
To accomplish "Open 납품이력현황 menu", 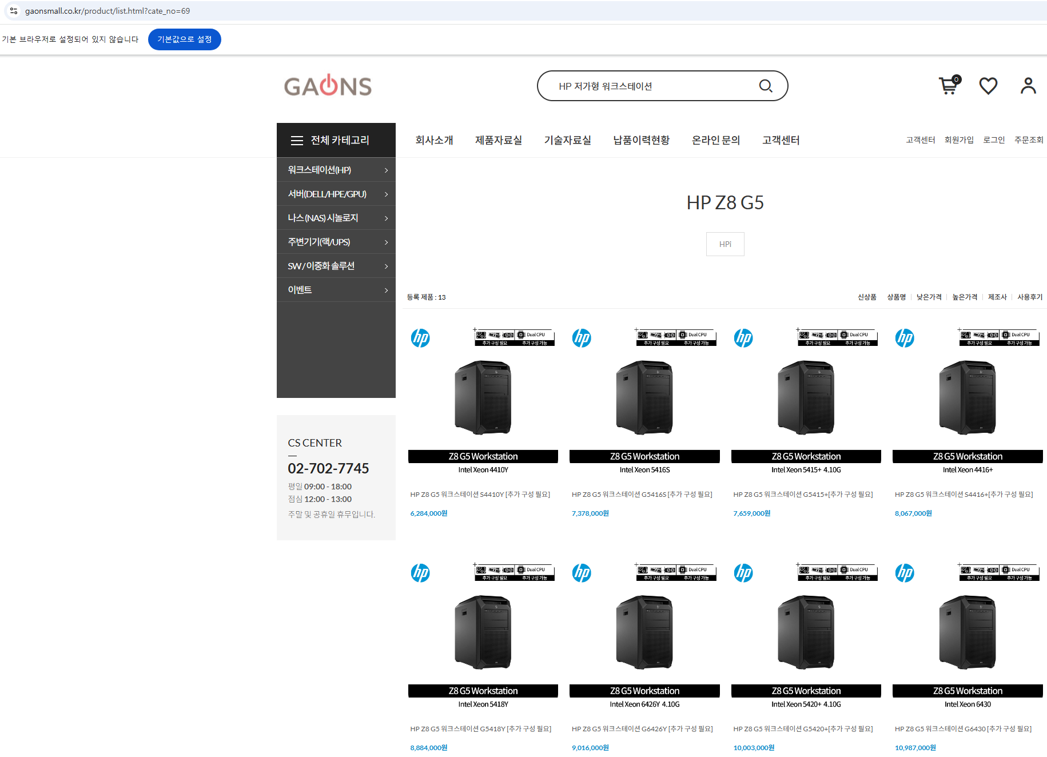I will [642, 140].
